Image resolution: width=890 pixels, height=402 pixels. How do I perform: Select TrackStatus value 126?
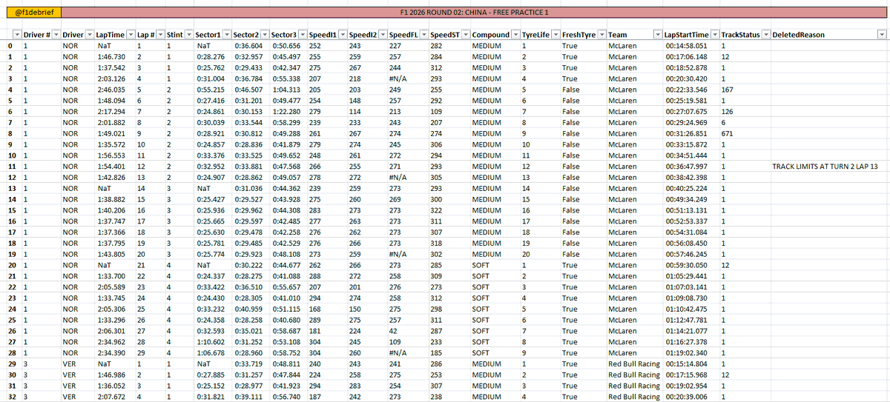[x=727, y=113]
